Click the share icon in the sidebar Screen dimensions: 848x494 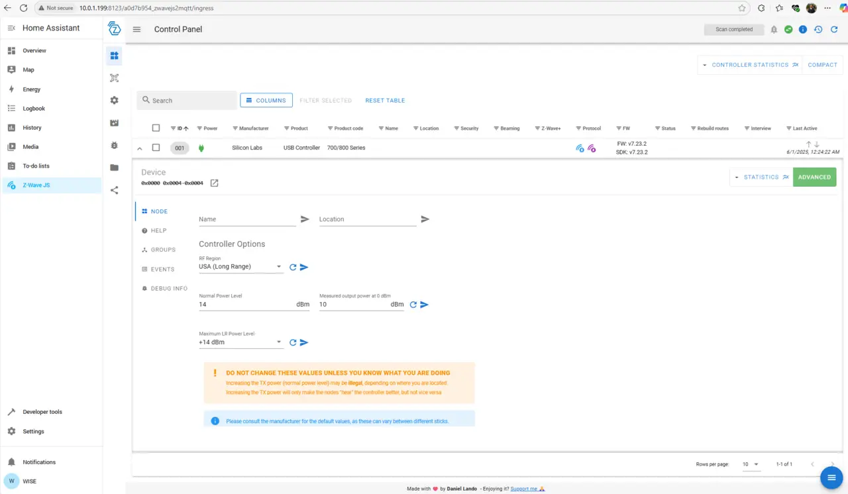(114, 190)
